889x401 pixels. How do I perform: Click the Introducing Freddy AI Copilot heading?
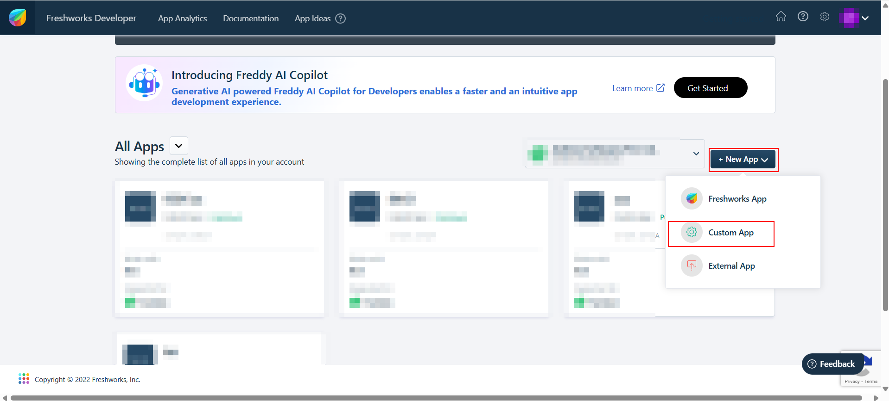[249, 75]
